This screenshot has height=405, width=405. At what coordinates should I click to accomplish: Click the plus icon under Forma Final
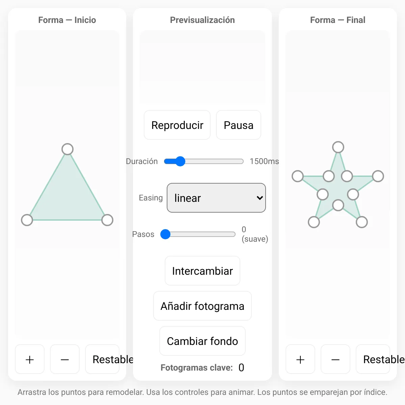coord(300,359)
